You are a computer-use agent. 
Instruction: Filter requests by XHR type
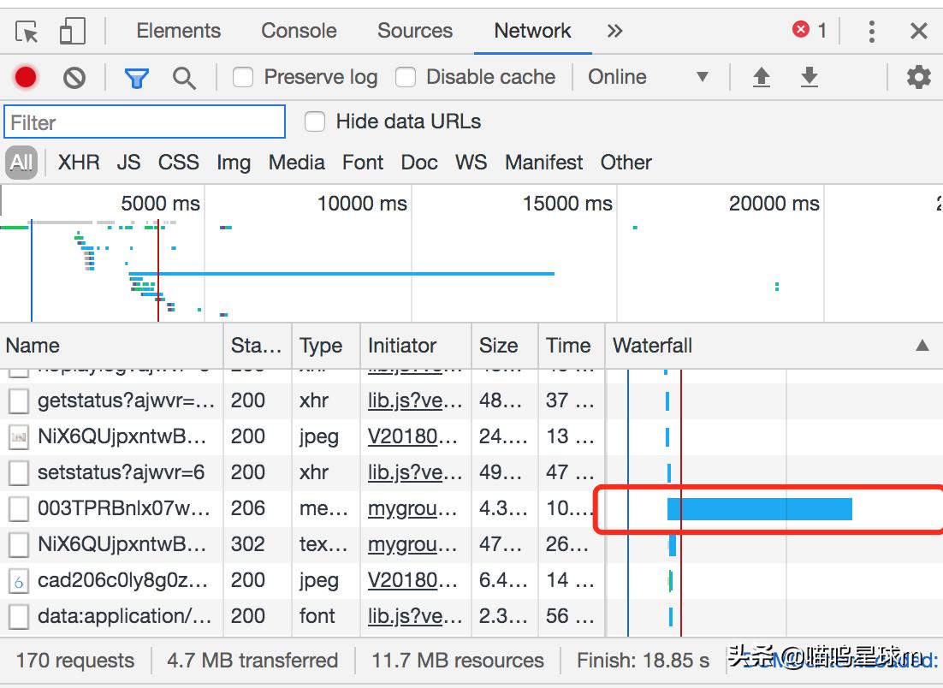[79, 163]
